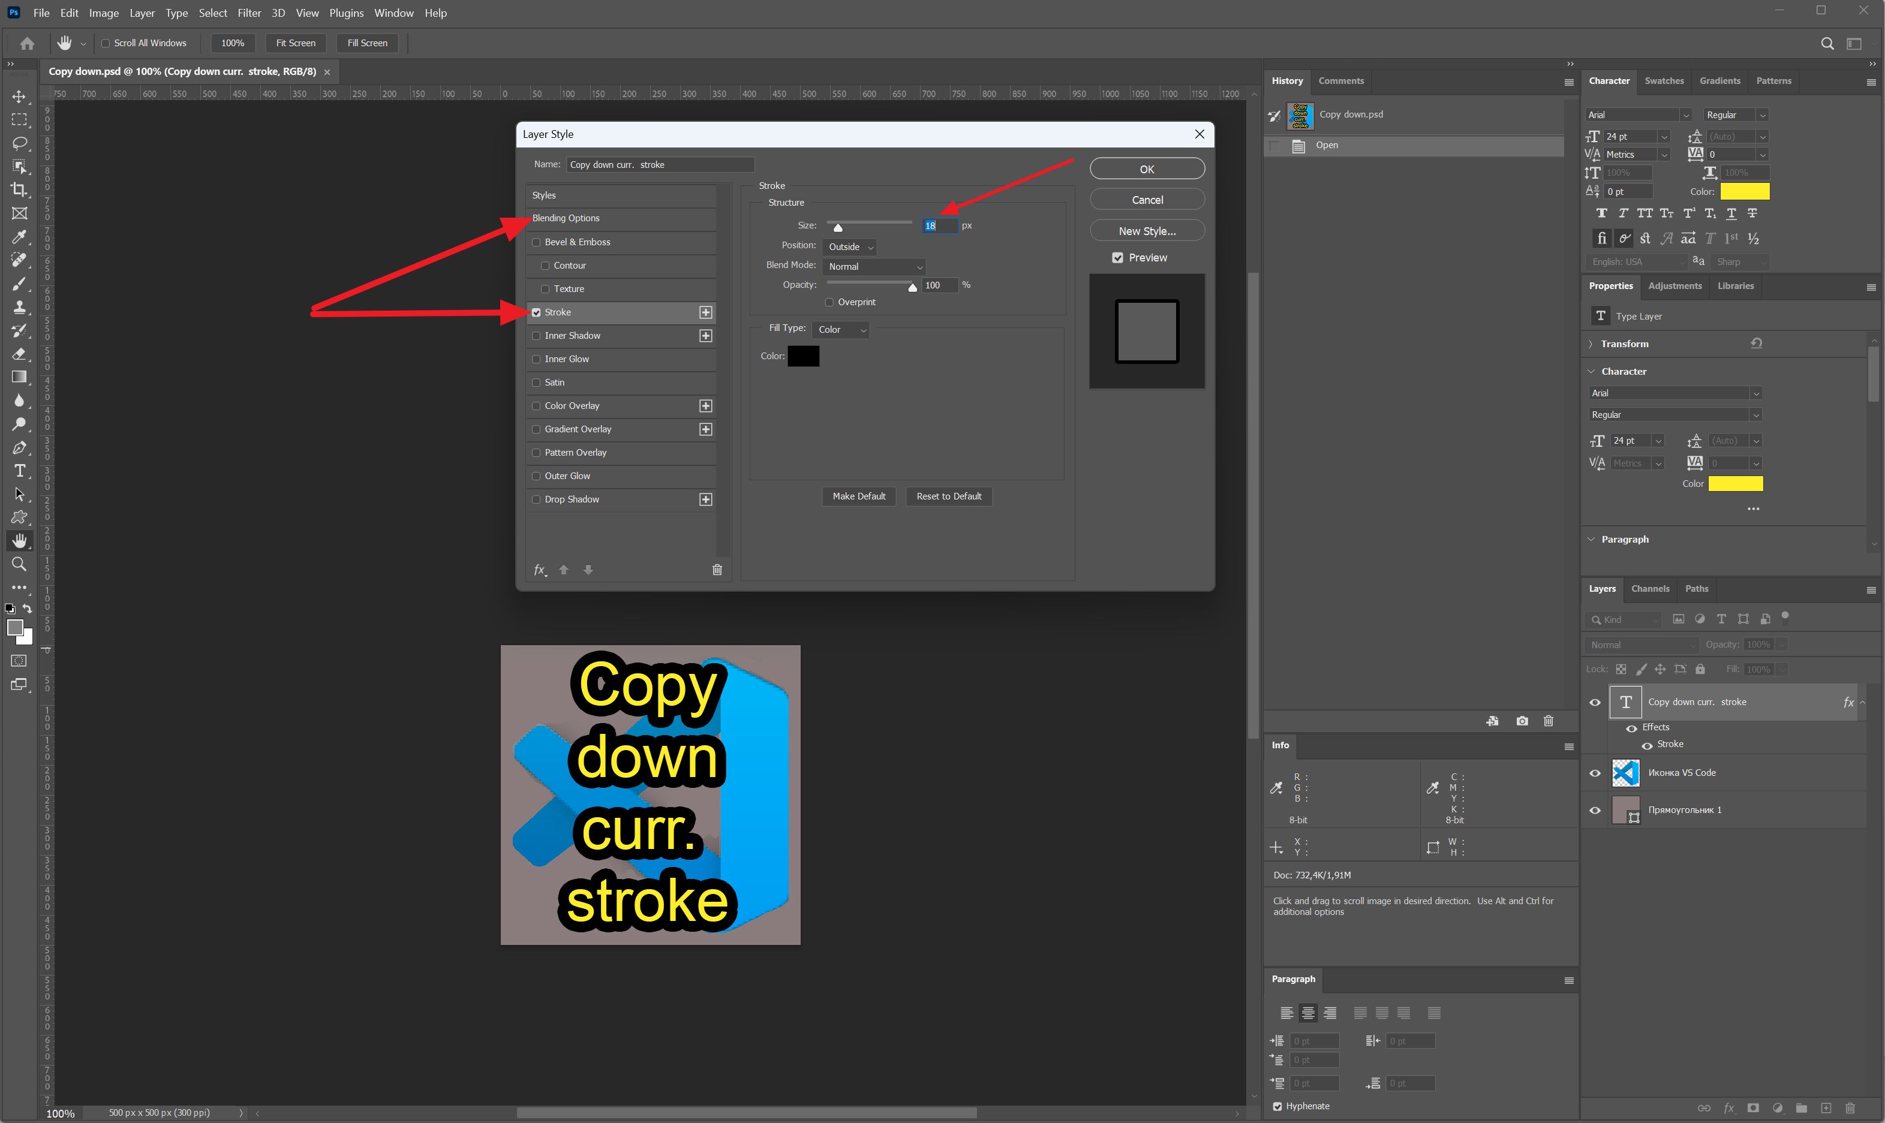Viewport: 1885px width, 1123px height.
Task: Hide the Иконка VS Code layer
Action: tap(1595, 773)
